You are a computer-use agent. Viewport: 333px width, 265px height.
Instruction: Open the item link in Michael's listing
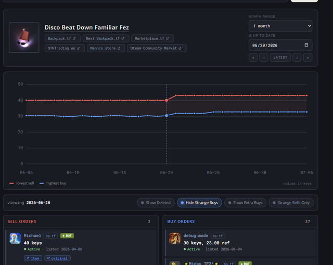coord(33,258)
